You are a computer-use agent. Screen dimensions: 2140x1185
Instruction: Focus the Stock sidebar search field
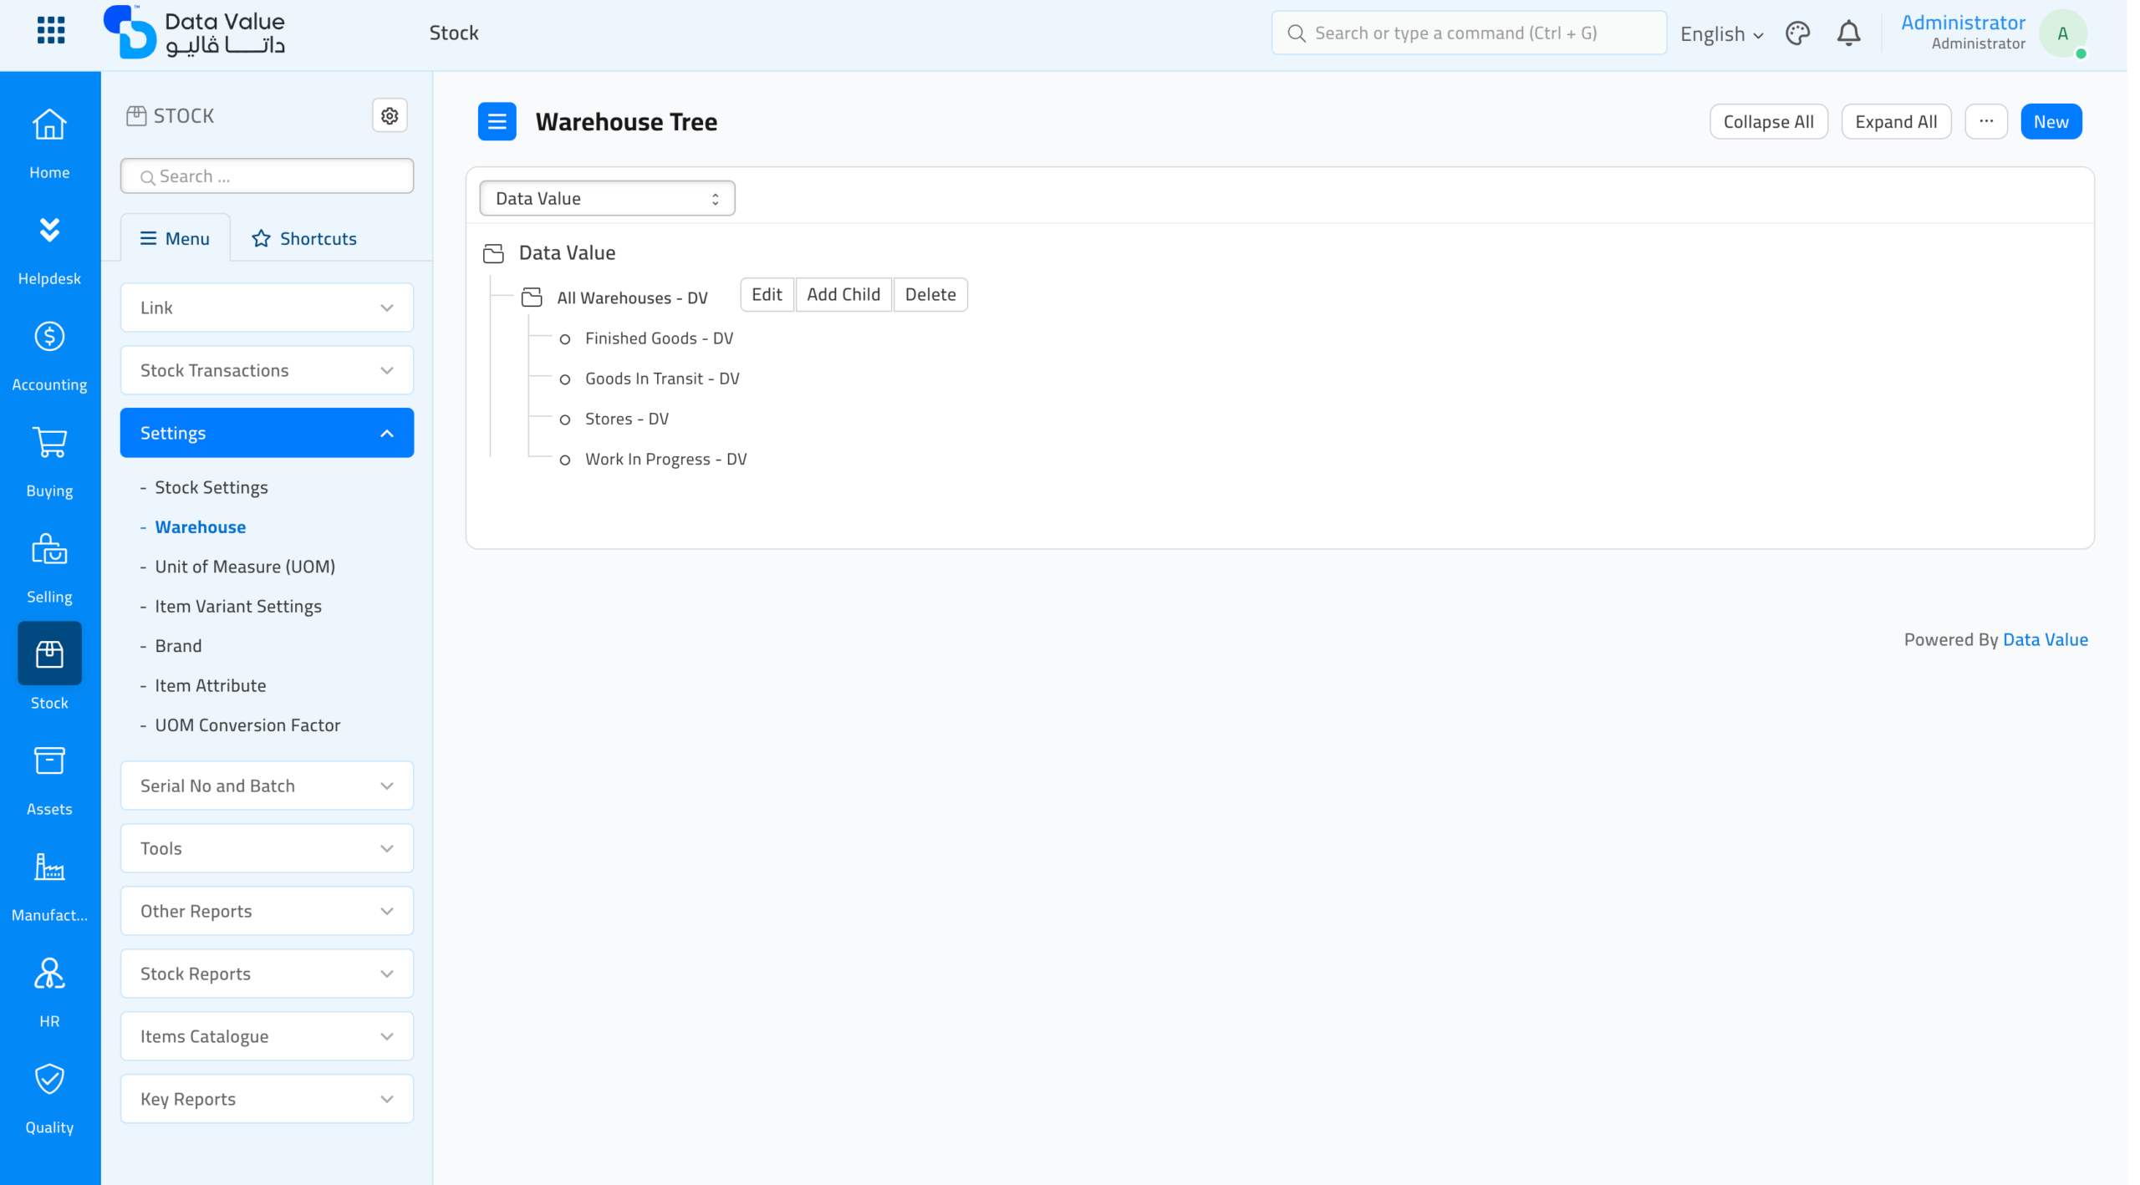(267, 176)
